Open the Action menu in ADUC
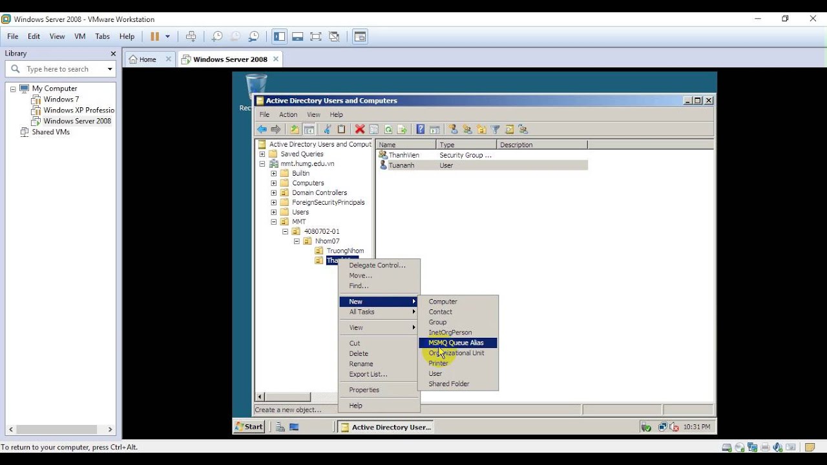Viewport: 827px width, 465px height. pos(288,115)
